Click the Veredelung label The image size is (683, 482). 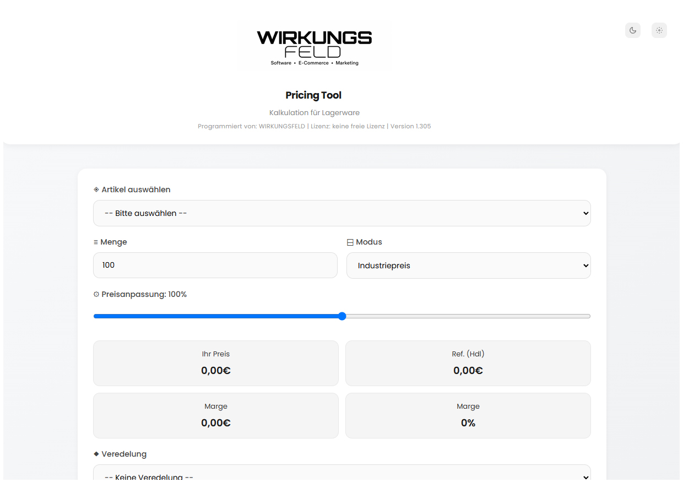[x=120, y=454]
